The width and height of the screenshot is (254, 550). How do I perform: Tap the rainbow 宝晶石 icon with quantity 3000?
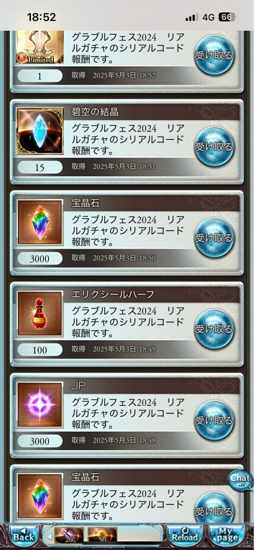point(40,223)
